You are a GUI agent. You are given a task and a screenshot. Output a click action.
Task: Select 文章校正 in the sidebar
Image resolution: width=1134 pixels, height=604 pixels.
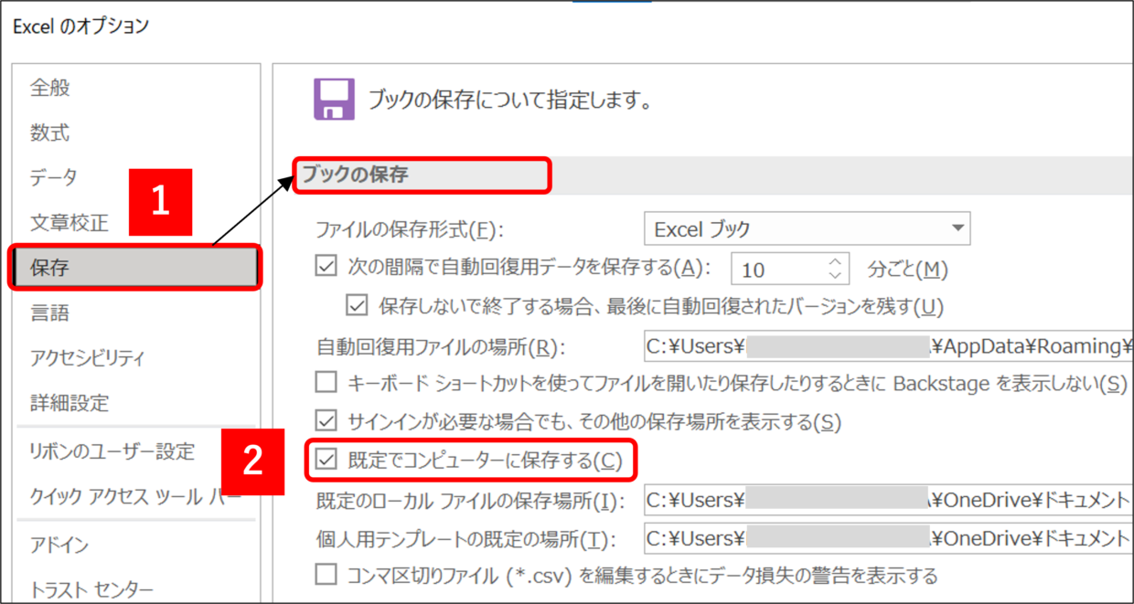click(70, 223)
